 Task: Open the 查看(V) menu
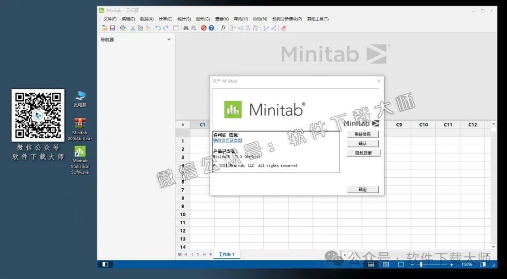click(x=222, y=19)
